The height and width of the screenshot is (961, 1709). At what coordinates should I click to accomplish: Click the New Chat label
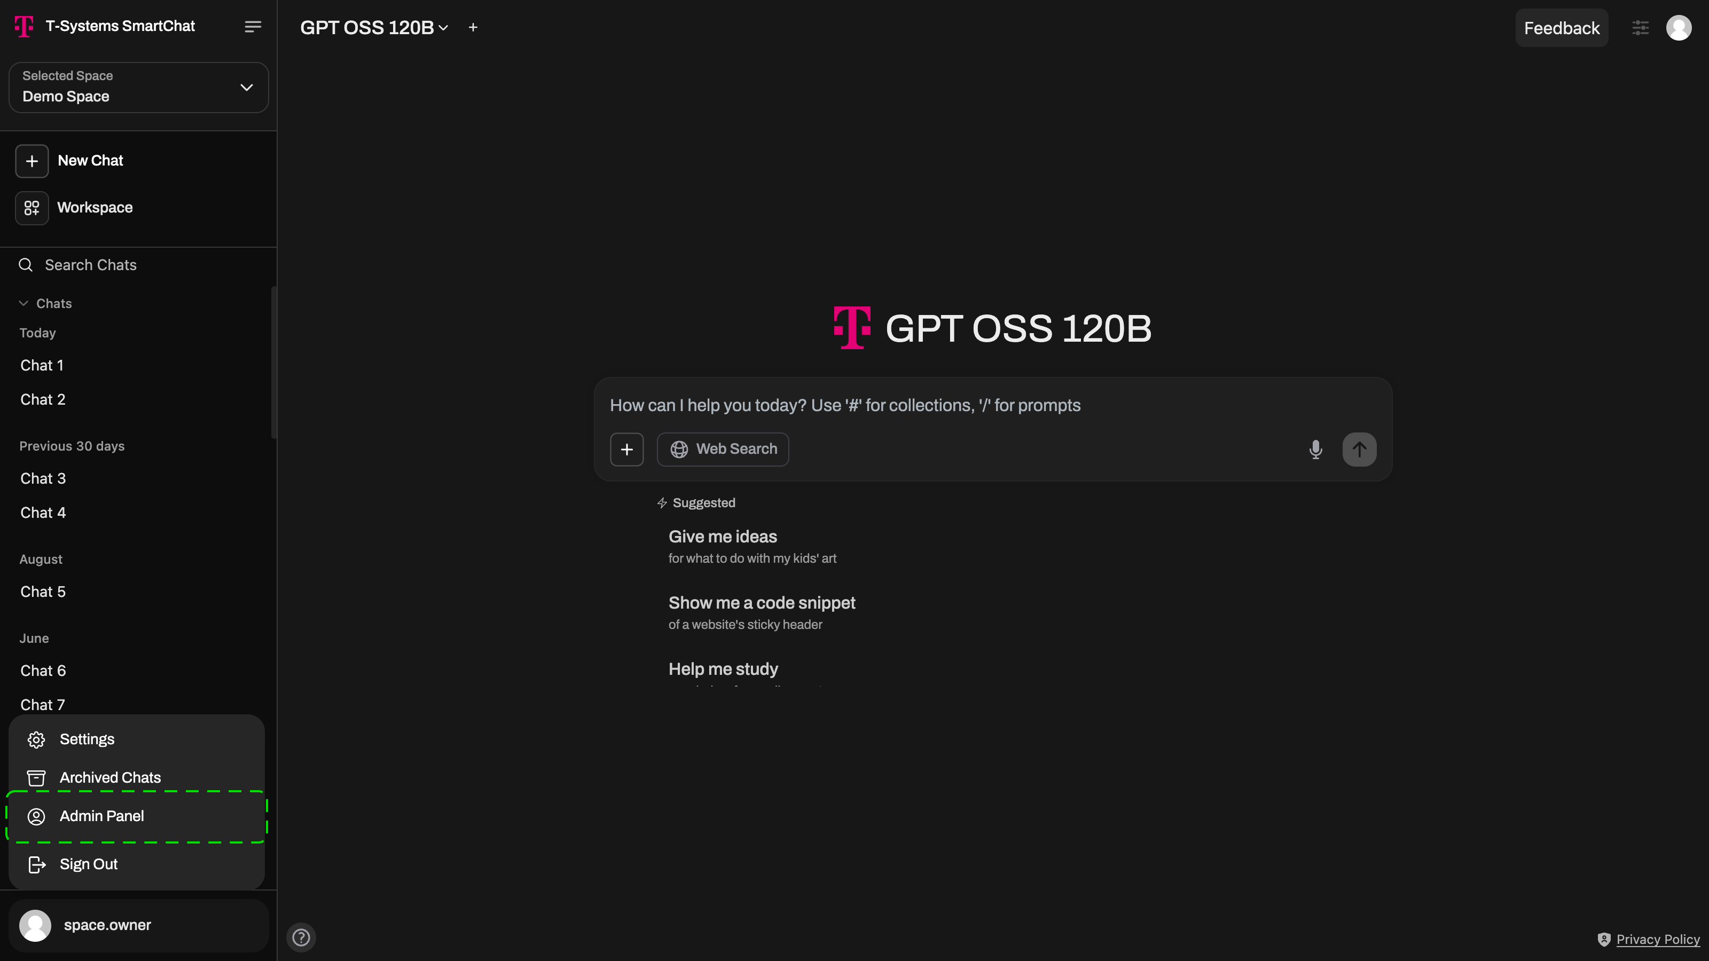(x=90, y=161)
